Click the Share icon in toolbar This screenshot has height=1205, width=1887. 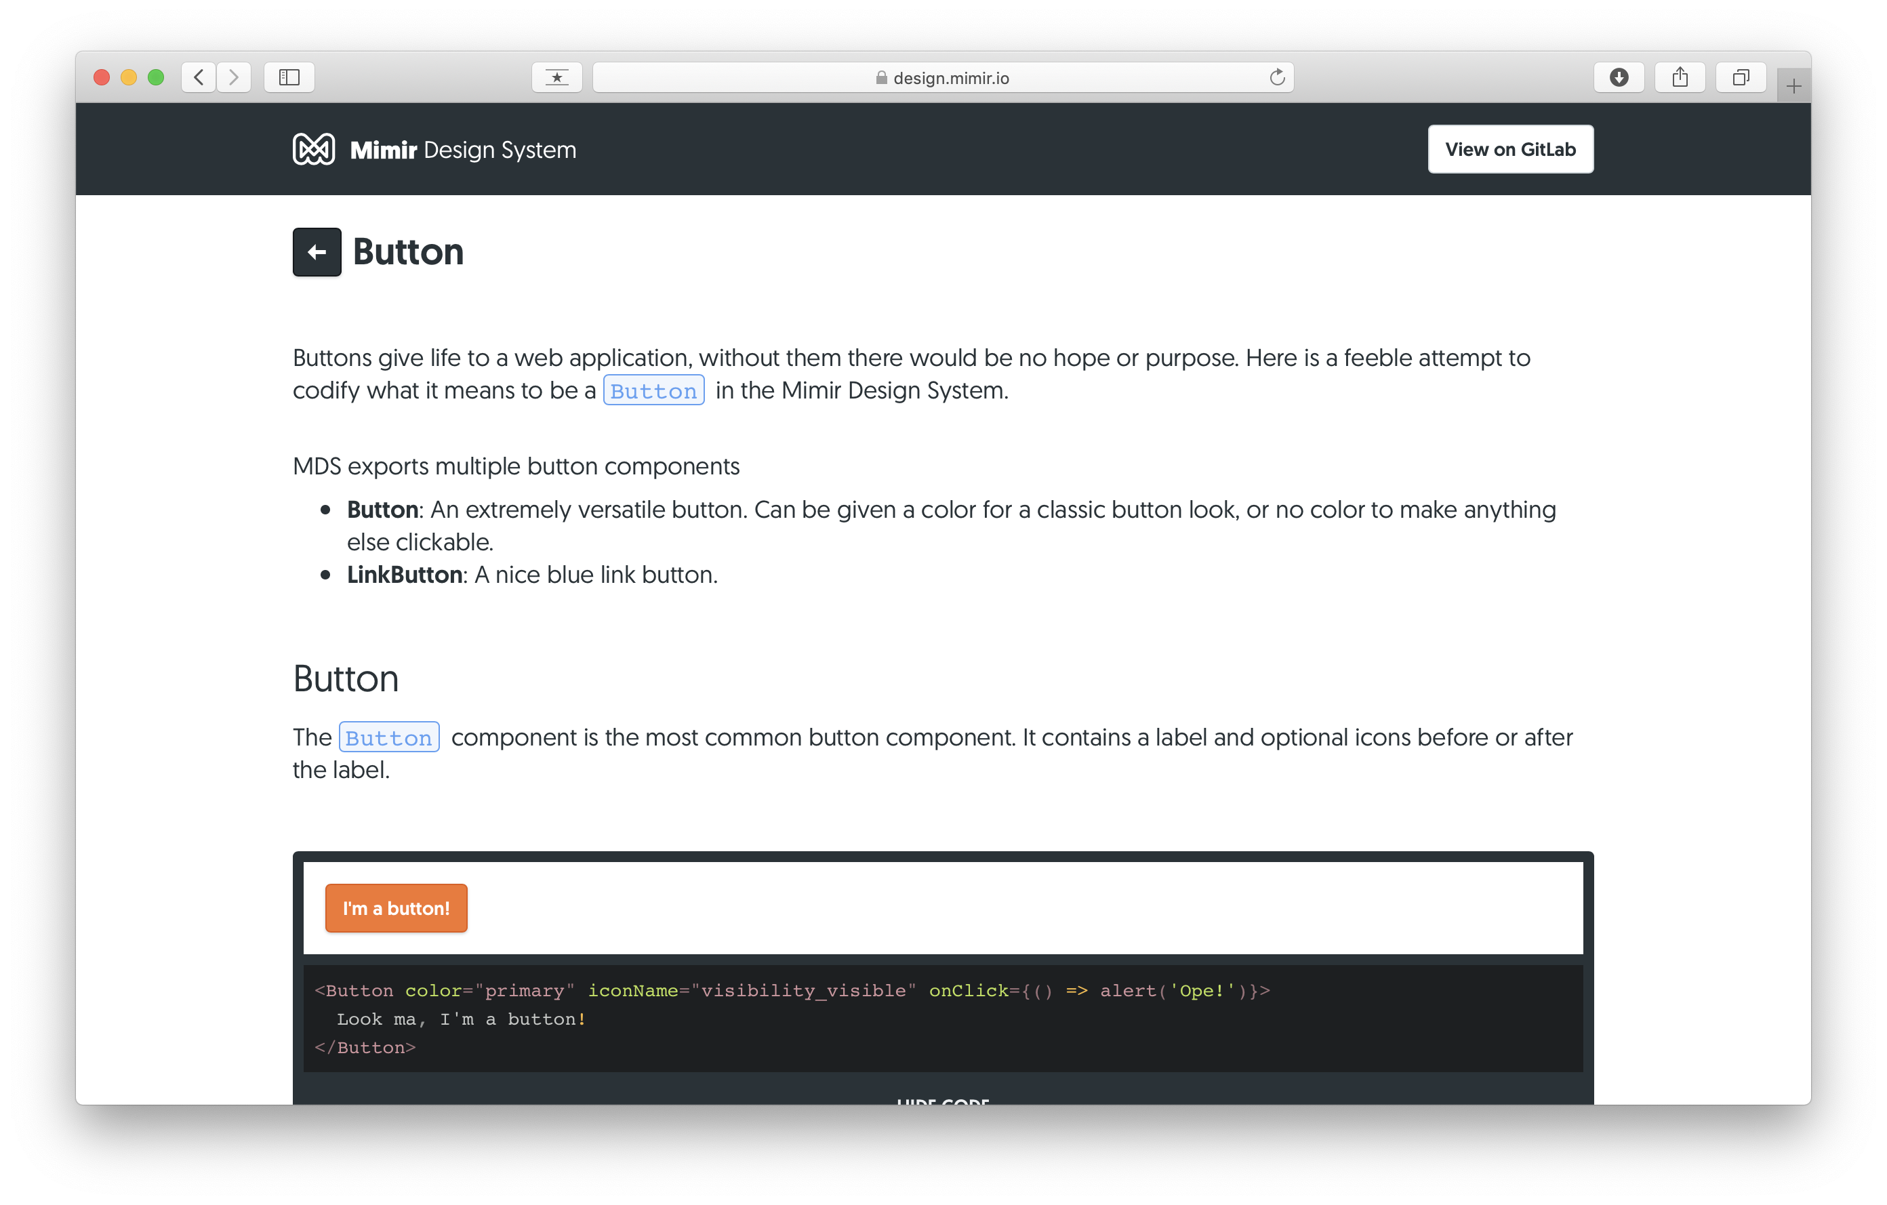1680,77
